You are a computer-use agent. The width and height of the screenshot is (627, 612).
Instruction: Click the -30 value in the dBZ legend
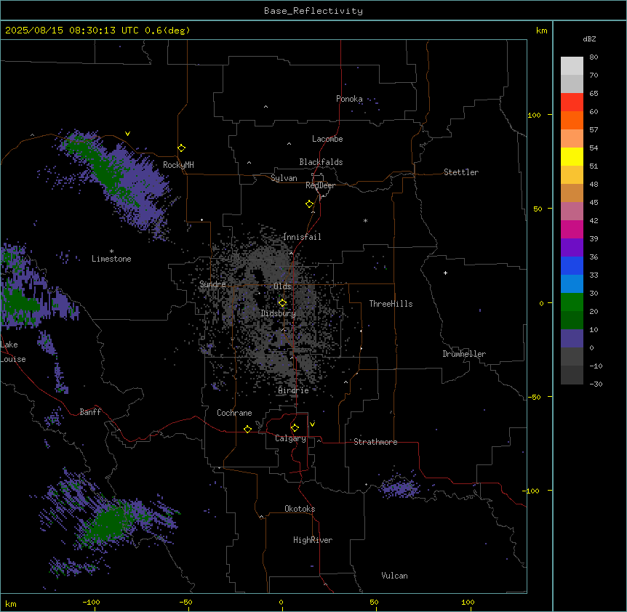(596, 384)
